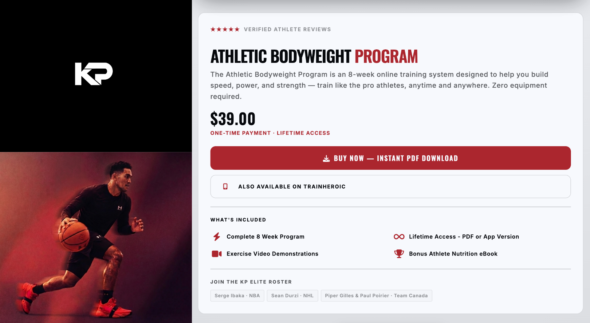Select the Piper Gilles & Paul Poirier tag
590x323 pixels.
tap(376, 296)
